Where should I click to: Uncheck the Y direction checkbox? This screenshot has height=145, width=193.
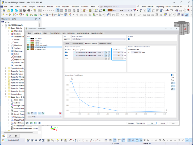(x=66, y=55)
